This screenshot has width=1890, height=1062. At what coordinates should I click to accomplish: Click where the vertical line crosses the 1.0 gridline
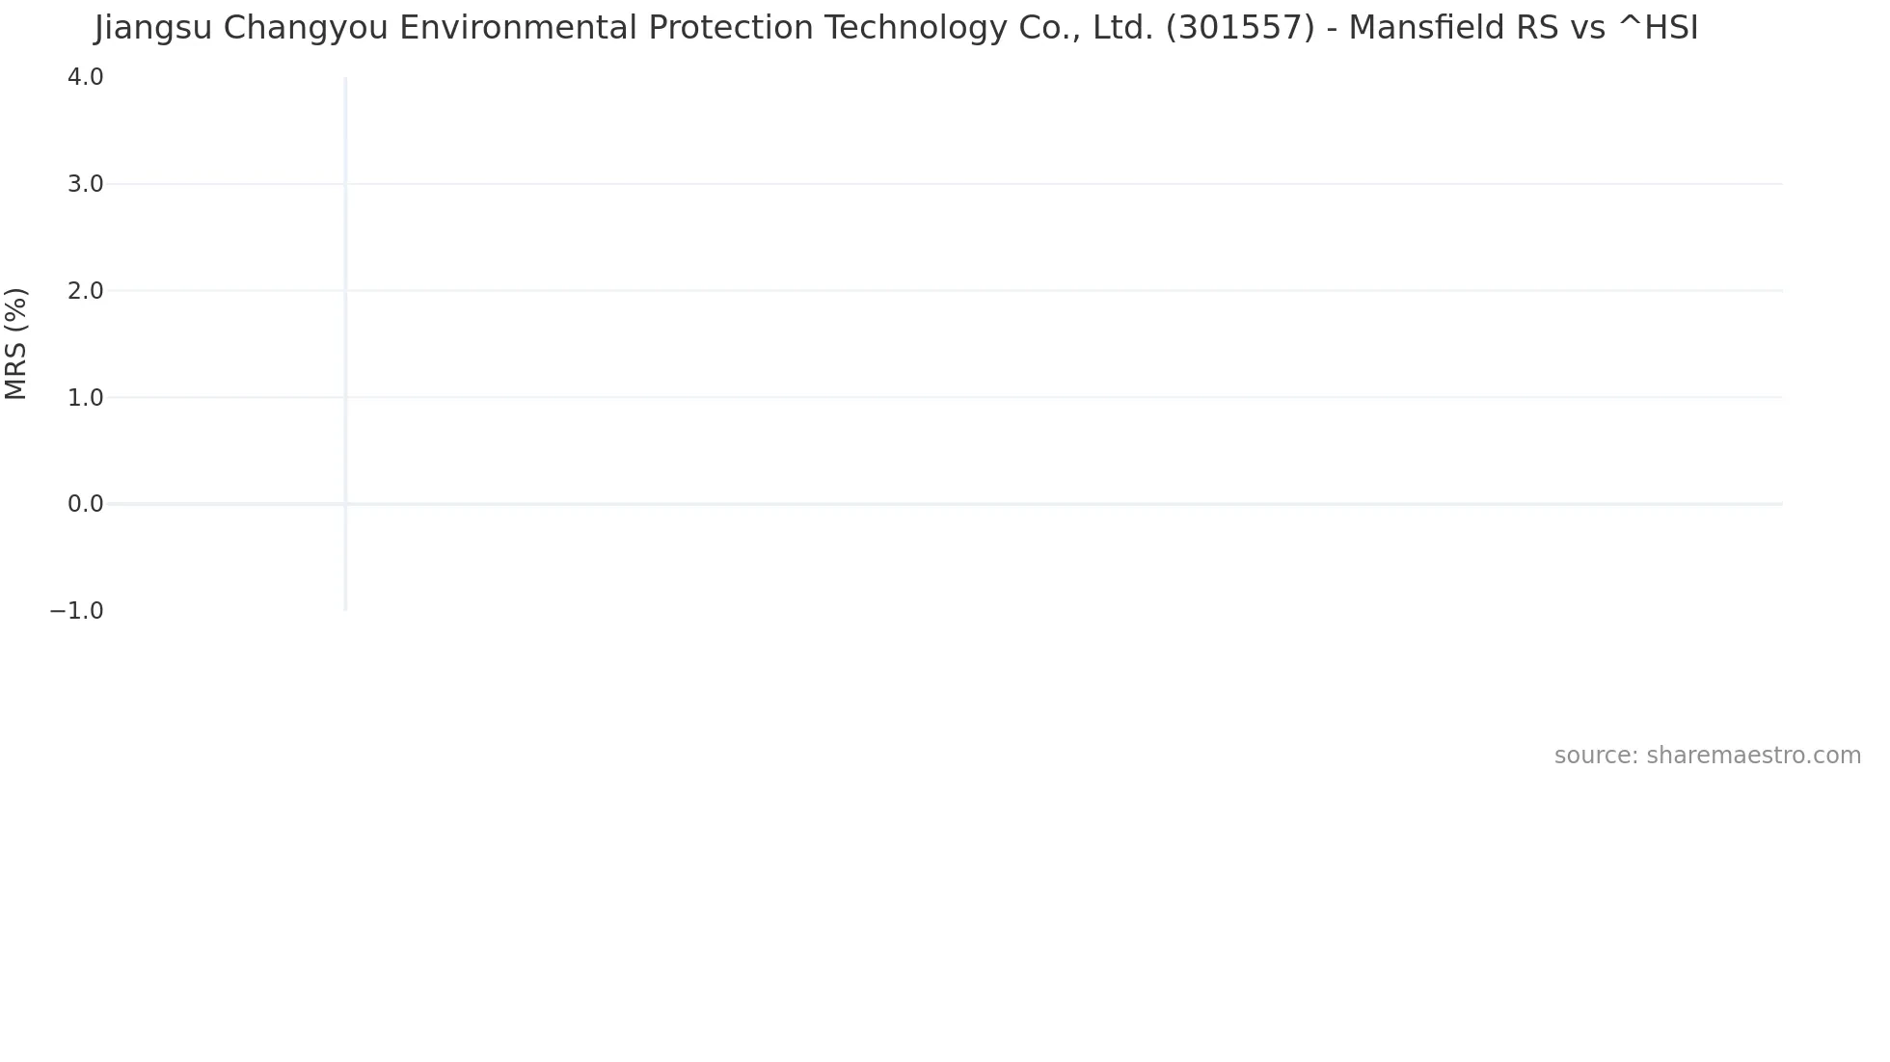345,397
